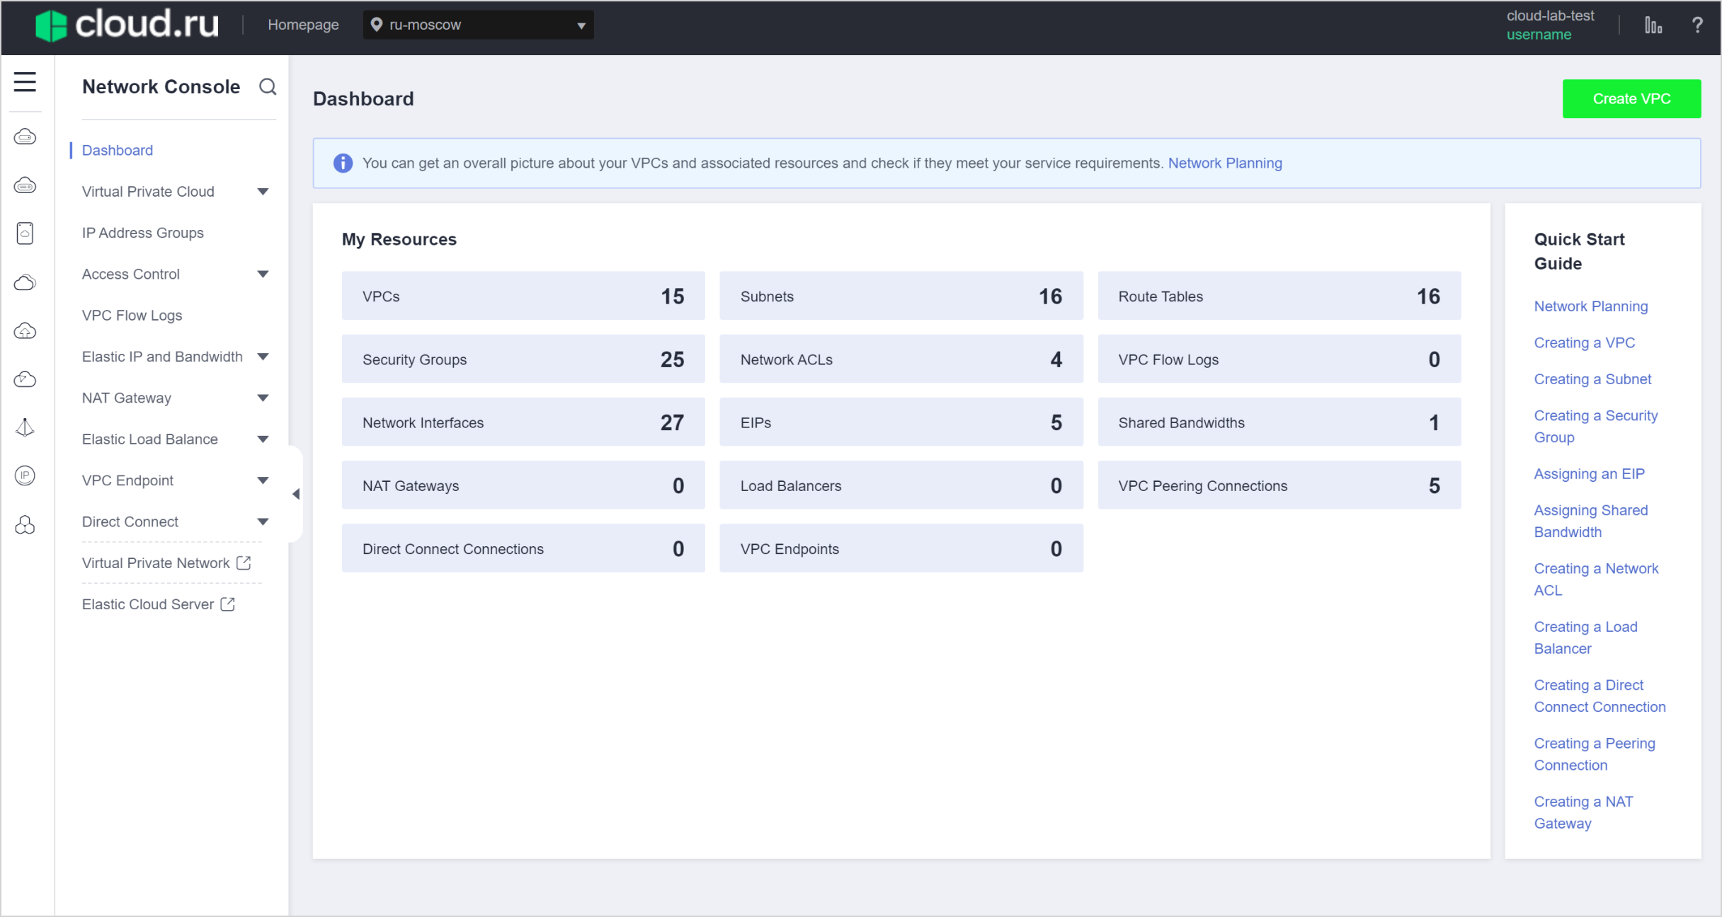Expand the Elastic IP and Bandwidth menu
The width and height of the screenshot is (1722, 917).
pyautogui.click(x=263, y=357)
